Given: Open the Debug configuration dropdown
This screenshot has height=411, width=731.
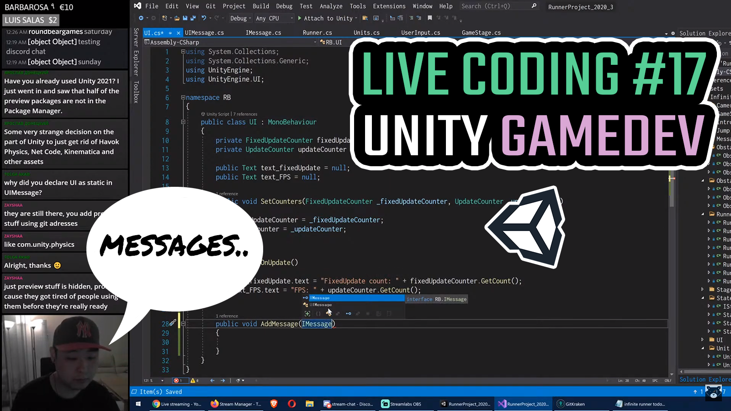Looking at the screenshot, I should [x=241, y=18].
